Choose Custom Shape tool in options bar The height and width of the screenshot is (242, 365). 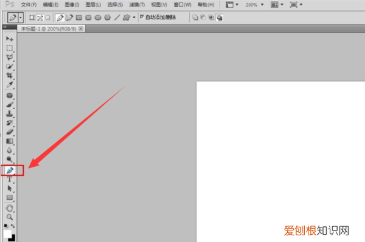[127, 18]
